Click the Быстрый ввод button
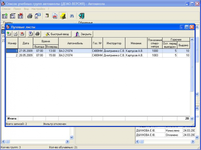Screen dimensions: 201x150 coord(57,34)
